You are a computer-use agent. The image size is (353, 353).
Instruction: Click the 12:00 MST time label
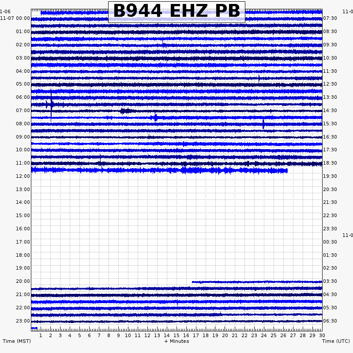[23, 176]
